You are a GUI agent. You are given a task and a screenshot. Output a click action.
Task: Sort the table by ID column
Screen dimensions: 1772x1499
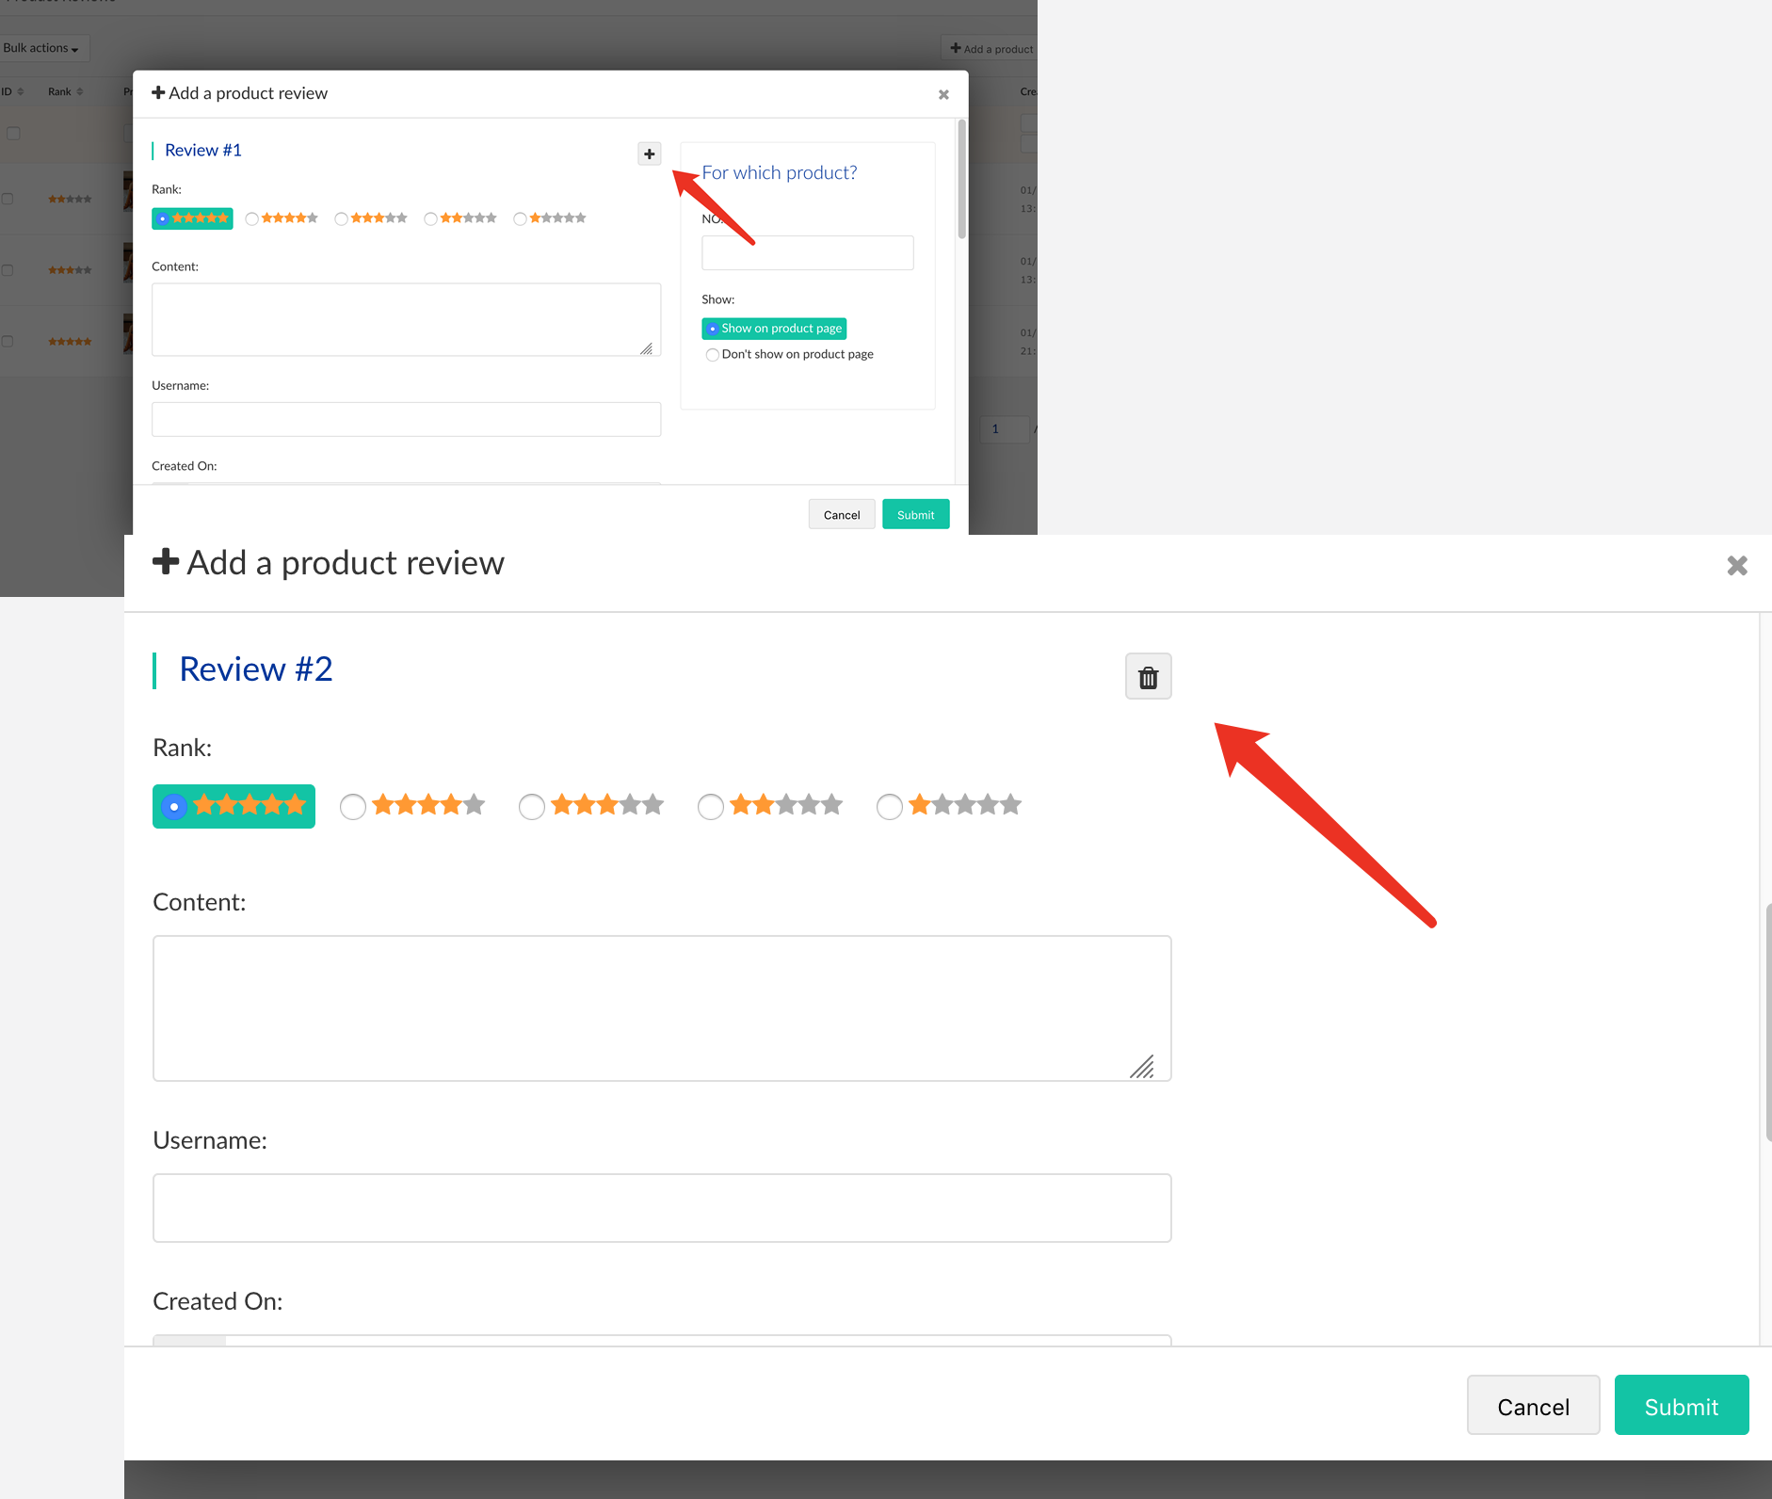[12, 92]
